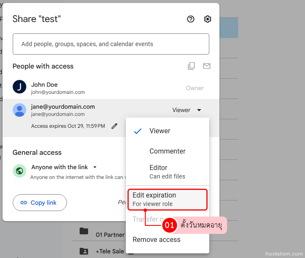Viewport: 305px width, 258px height.
Task: Open the Viewer role dropdown for Jane
Action: click(187, 110)
